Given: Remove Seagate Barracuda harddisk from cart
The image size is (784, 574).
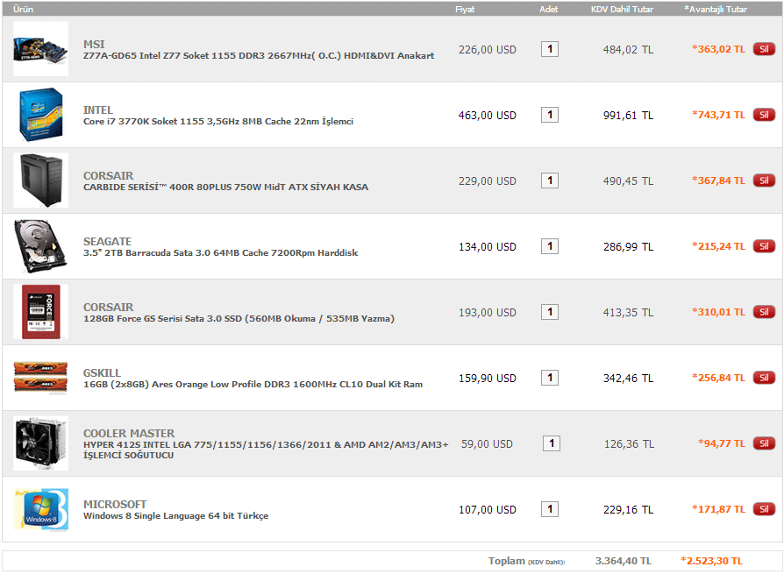Looking at the screenshot, I should (x=764, y=246).
